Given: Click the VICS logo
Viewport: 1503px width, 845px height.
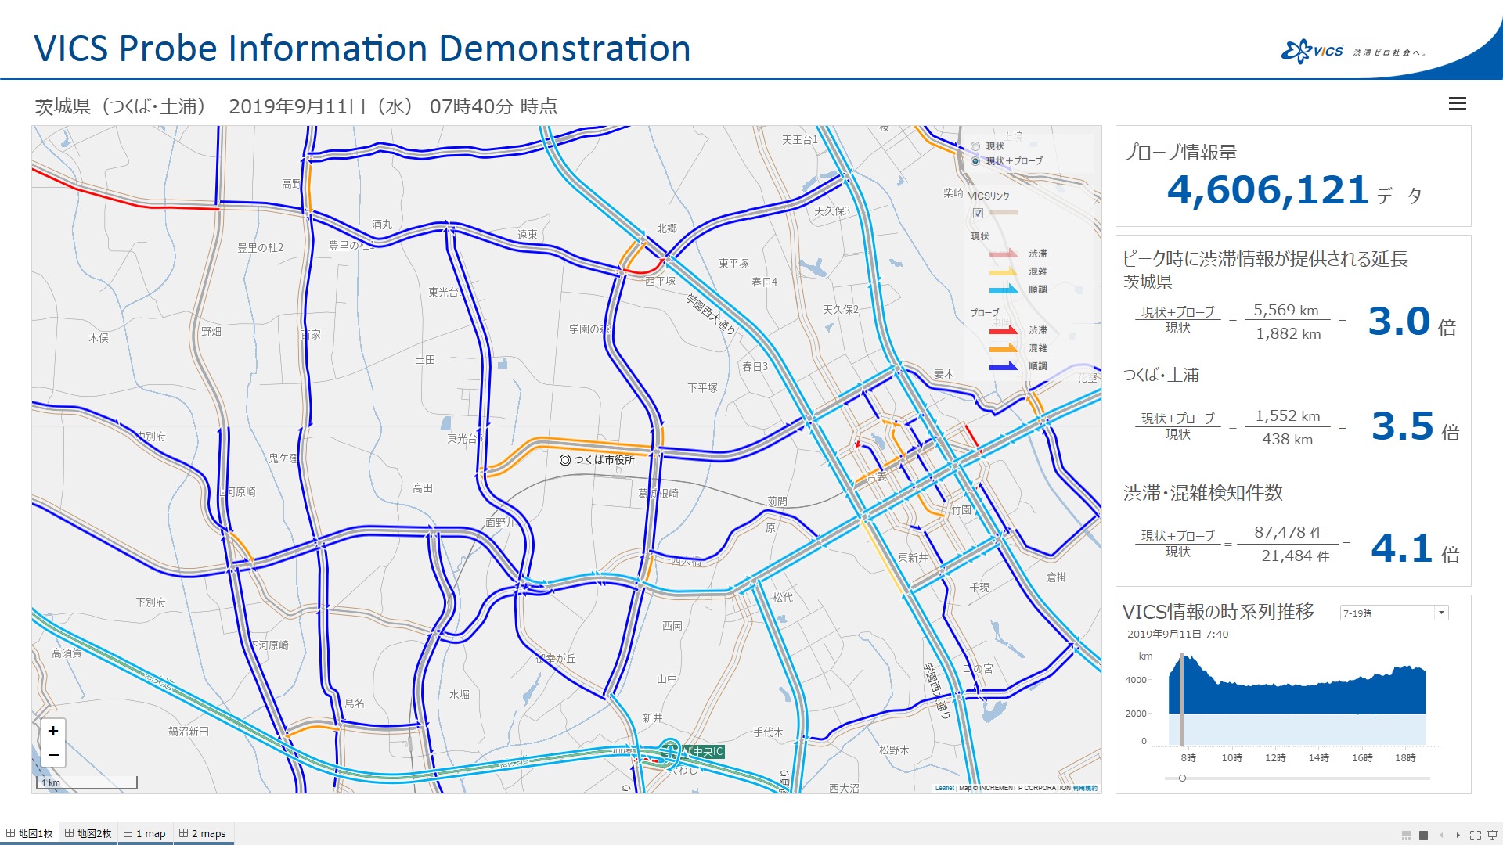Looking at the screenshot, I should (x=1313, y=52).
